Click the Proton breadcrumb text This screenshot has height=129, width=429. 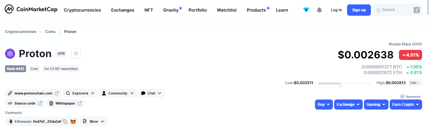[70, 32]
